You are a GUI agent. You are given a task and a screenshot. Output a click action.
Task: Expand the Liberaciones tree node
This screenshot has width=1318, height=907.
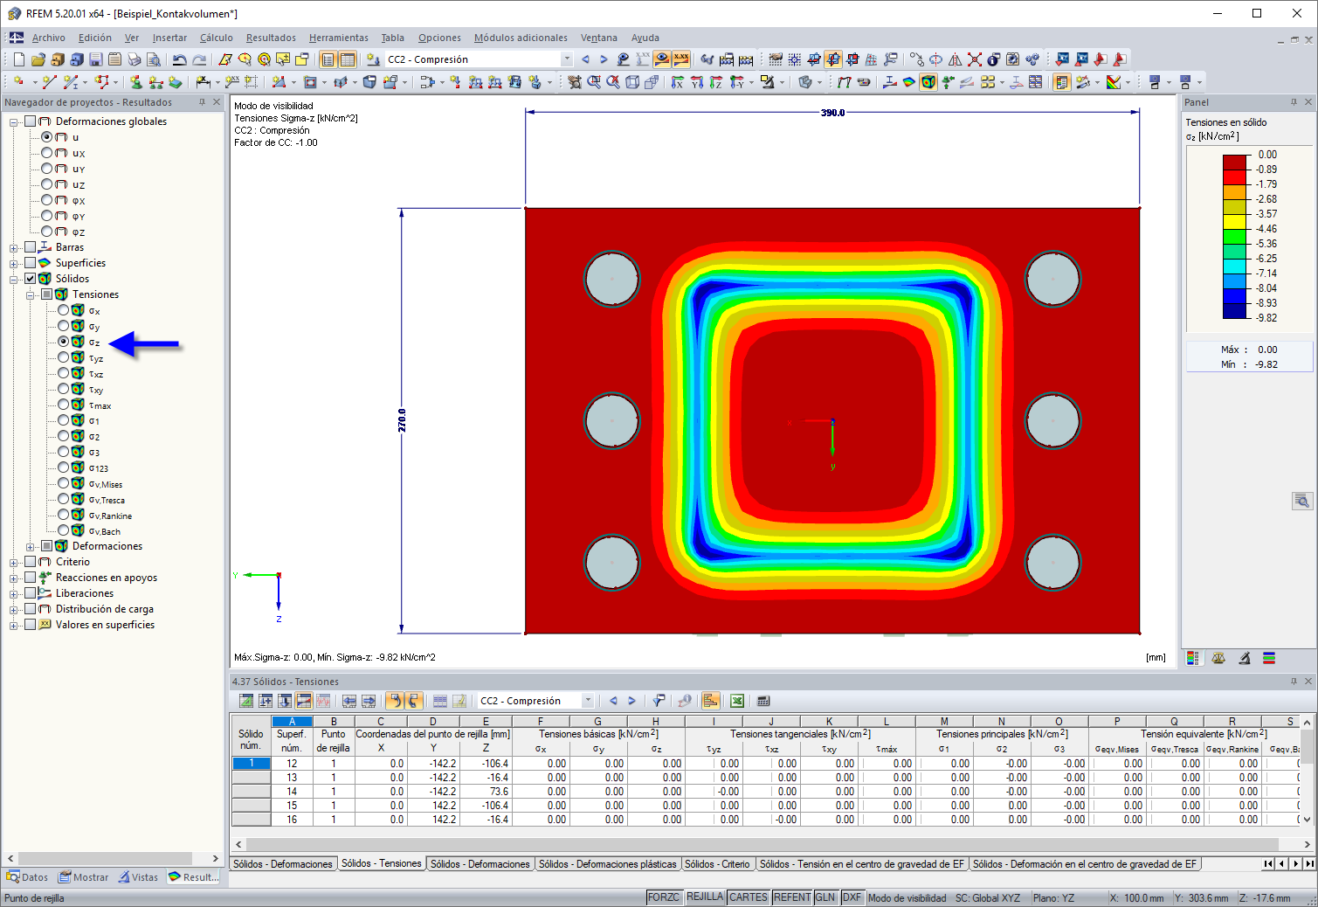point(14,594)
